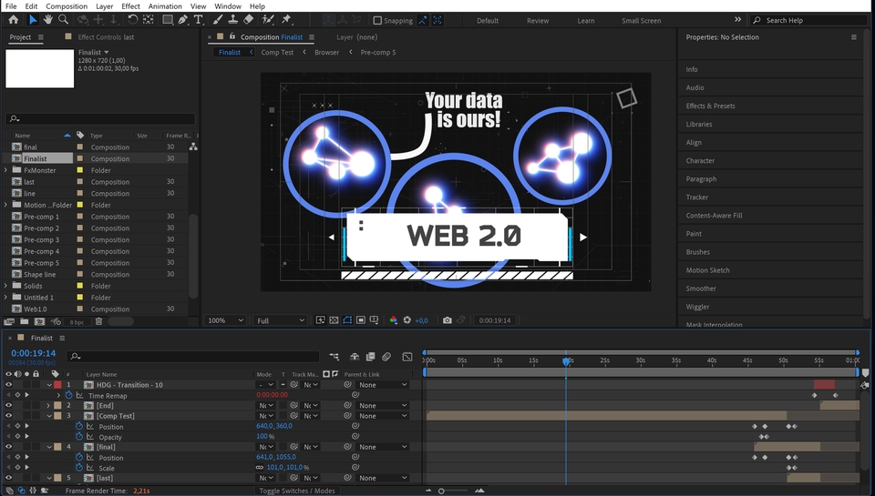
Task: Click Toggle Switches / Modes button
Action: [x=297, y=491]
